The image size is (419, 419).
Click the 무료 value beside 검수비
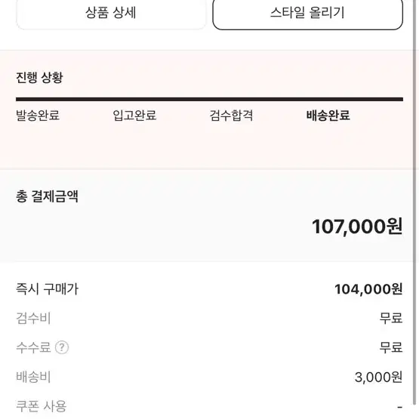point(391,319)
